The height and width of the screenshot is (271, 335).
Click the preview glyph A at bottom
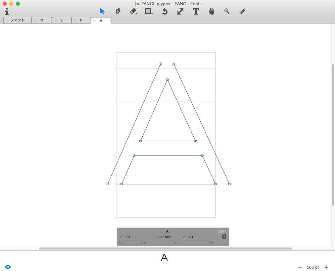164,257
